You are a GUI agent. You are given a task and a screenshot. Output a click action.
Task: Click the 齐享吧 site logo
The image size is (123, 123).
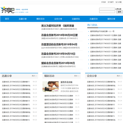click(14, 10)
